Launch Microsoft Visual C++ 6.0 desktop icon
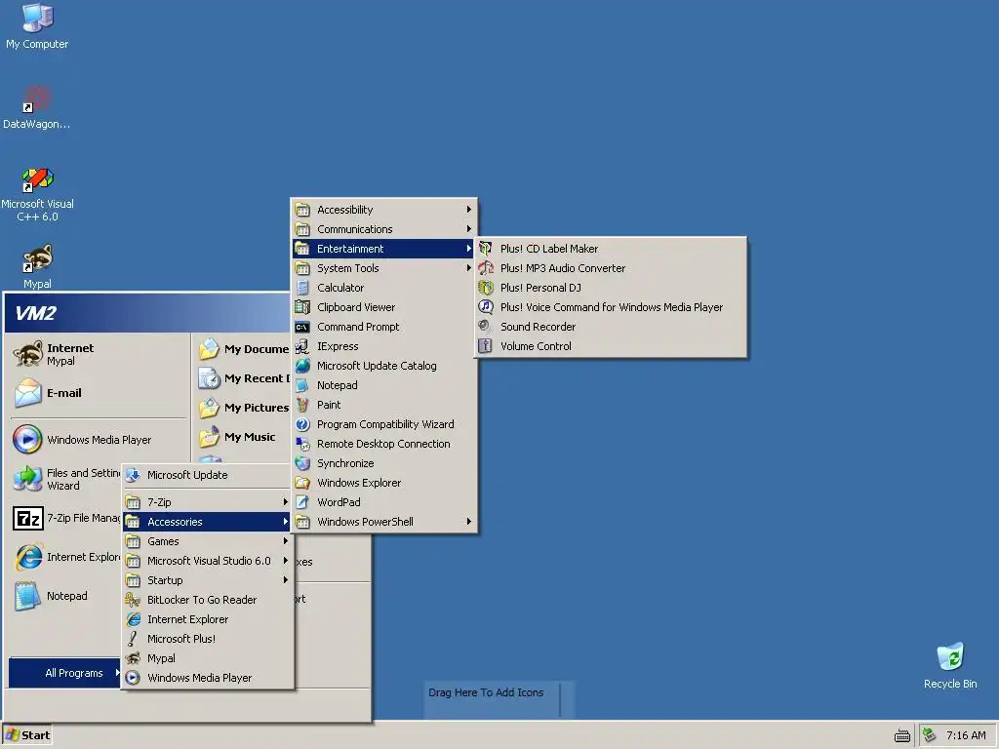This screenshot has width=999, height=749. 37,179
